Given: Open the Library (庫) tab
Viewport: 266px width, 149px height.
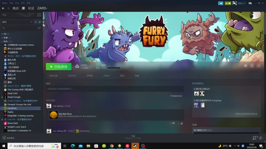Looking at the screenshot, I should point(23,8).
